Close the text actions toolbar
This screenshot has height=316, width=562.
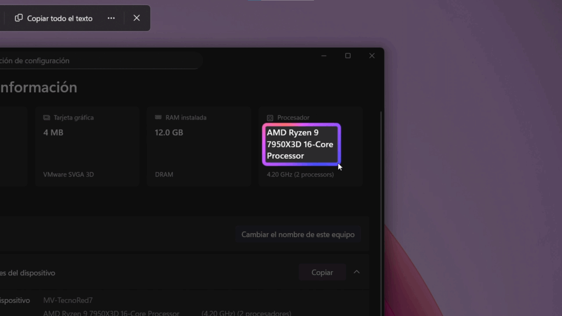pyautogui.click(x=137, y=18)
